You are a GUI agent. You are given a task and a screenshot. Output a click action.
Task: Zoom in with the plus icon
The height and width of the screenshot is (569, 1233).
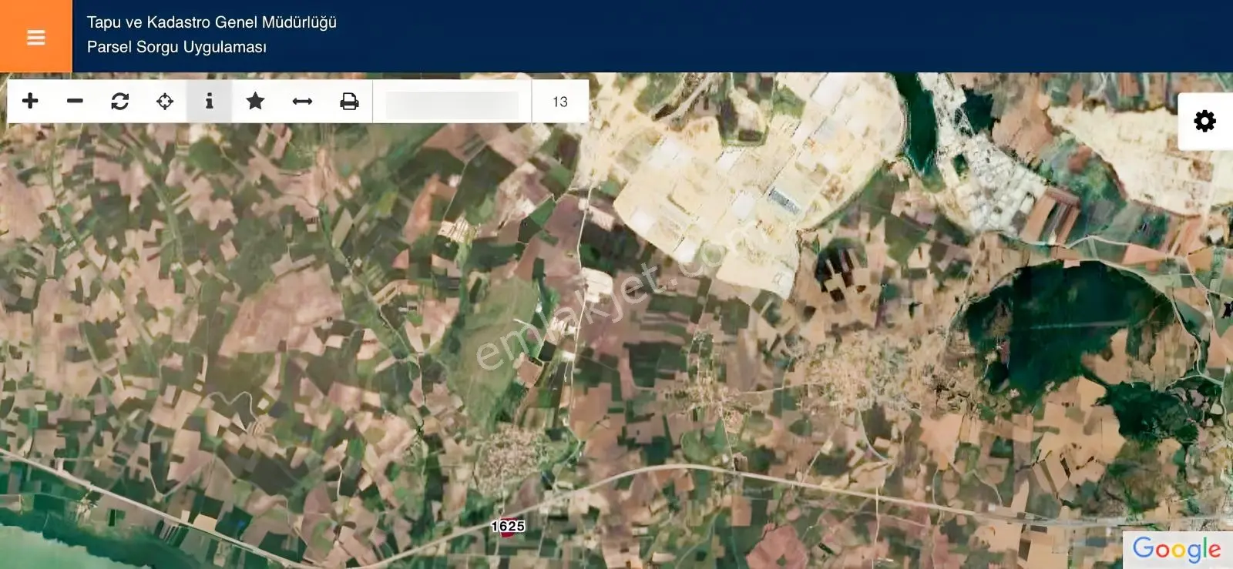point(30,101)
